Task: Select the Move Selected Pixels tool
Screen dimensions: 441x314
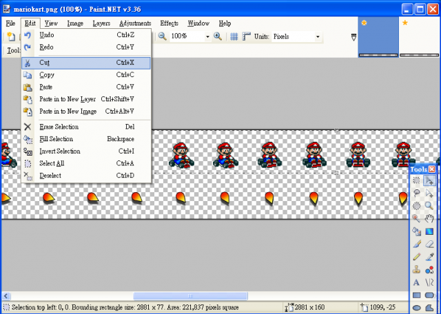Action: coord(429,180)
